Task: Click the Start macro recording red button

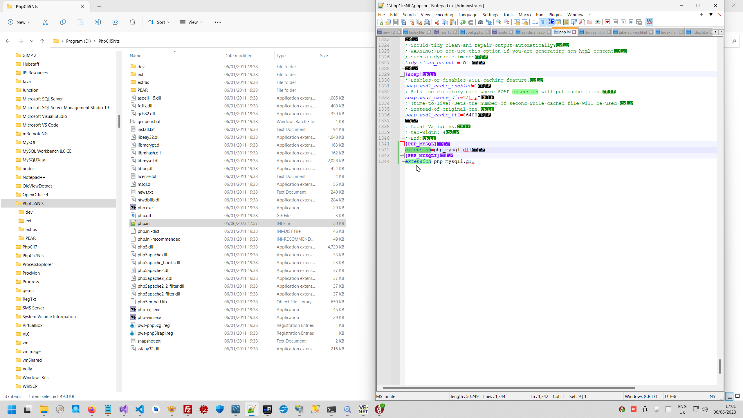Action: coord(607,22)
